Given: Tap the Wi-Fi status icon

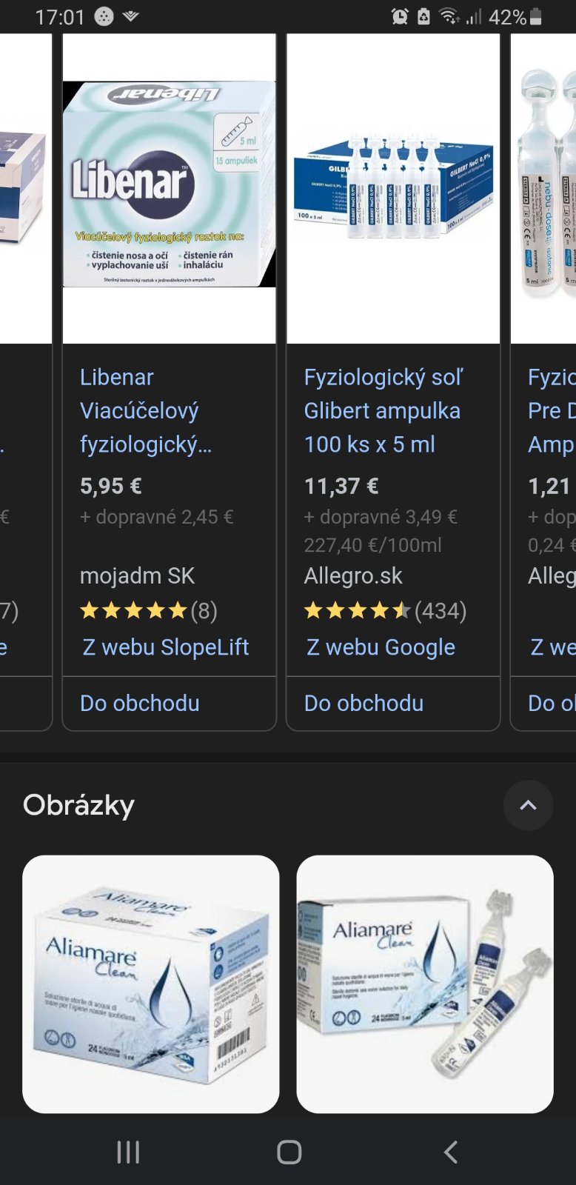Looking at the screenshot, I should click(x=449, y=16).
